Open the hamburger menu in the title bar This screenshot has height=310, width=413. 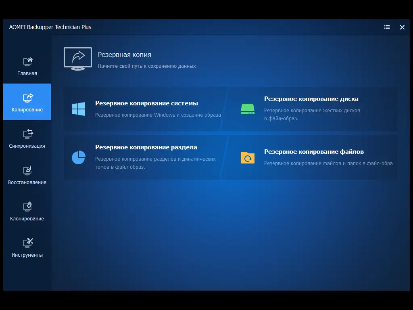[x=387, y=27]
